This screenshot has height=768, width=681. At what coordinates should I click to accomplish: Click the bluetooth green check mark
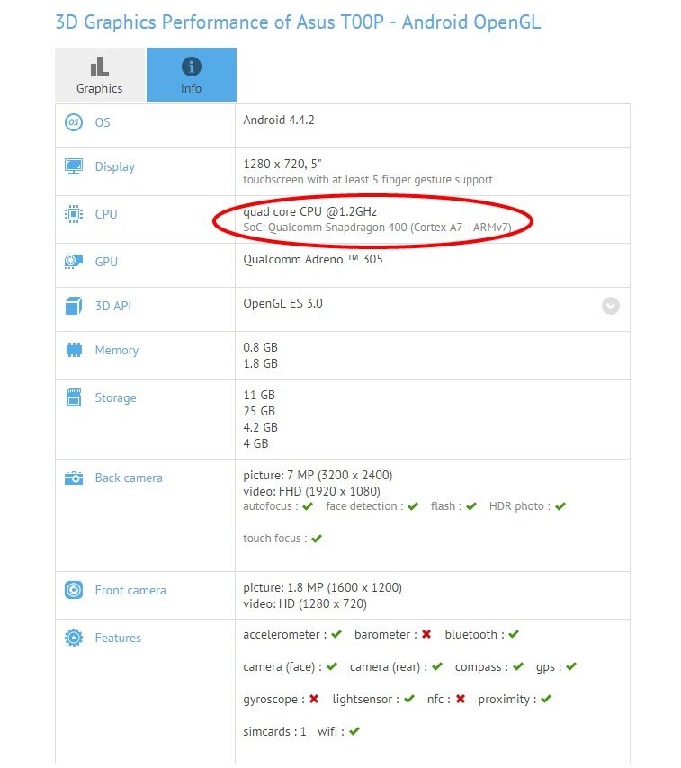pos(514,634)
